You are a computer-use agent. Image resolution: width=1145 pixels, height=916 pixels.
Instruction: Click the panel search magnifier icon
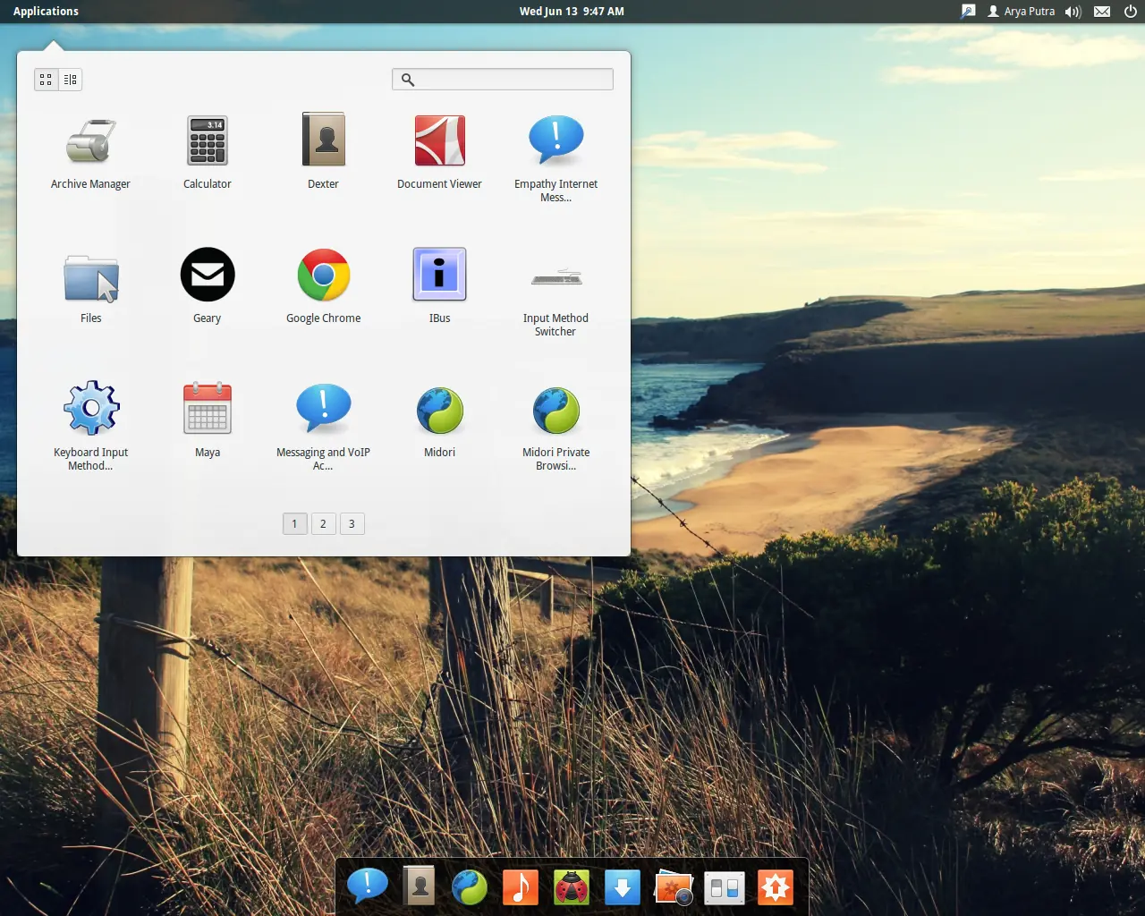pyautogui.click(x=968, y=12)
